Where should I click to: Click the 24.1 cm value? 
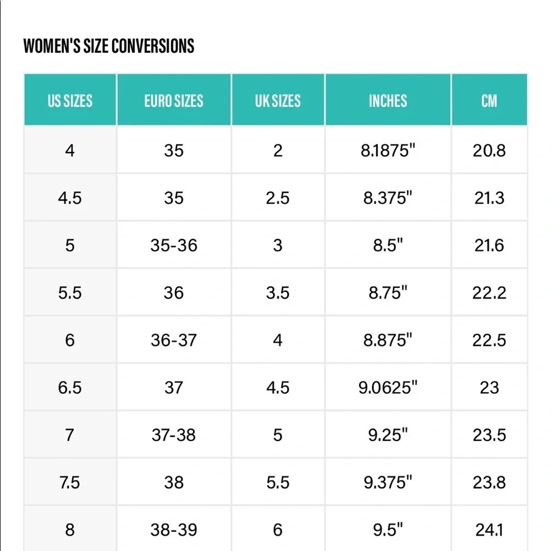click(x=489, y=530)
